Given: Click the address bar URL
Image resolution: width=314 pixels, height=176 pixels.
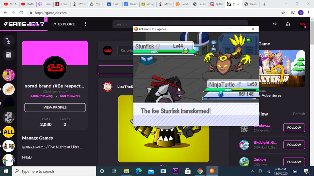Looking at the screenshot, I should pyautogui.click(x=51, y=13).
